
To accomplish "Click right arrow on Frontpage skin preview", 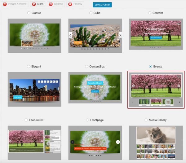I will coord(118,142).
